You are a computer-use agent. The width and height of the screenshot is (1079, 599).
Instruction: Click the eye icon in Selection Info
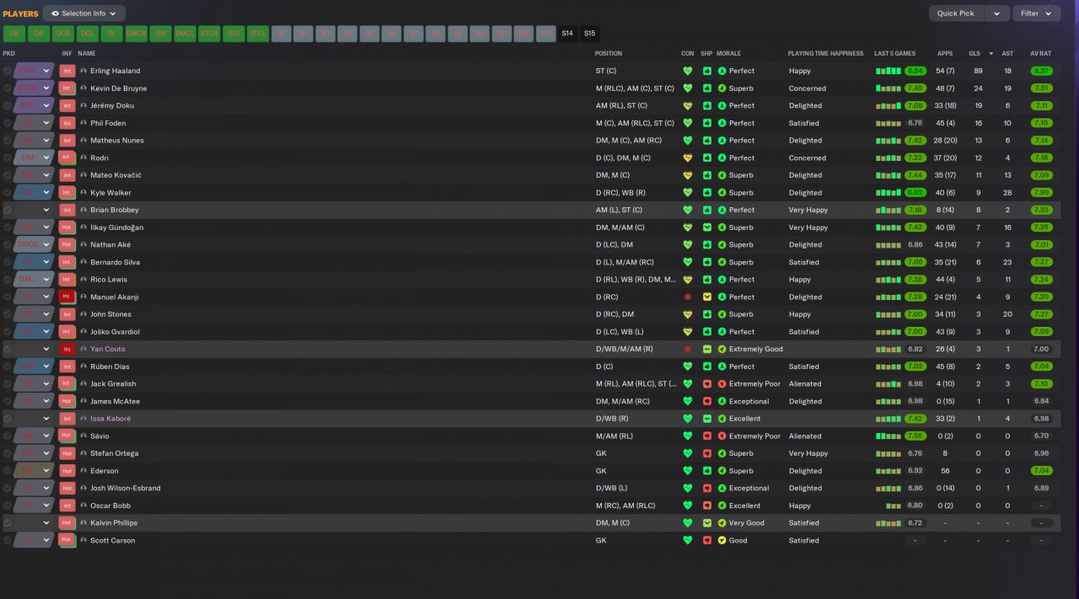pyautogui.click(x=55, y=13)
